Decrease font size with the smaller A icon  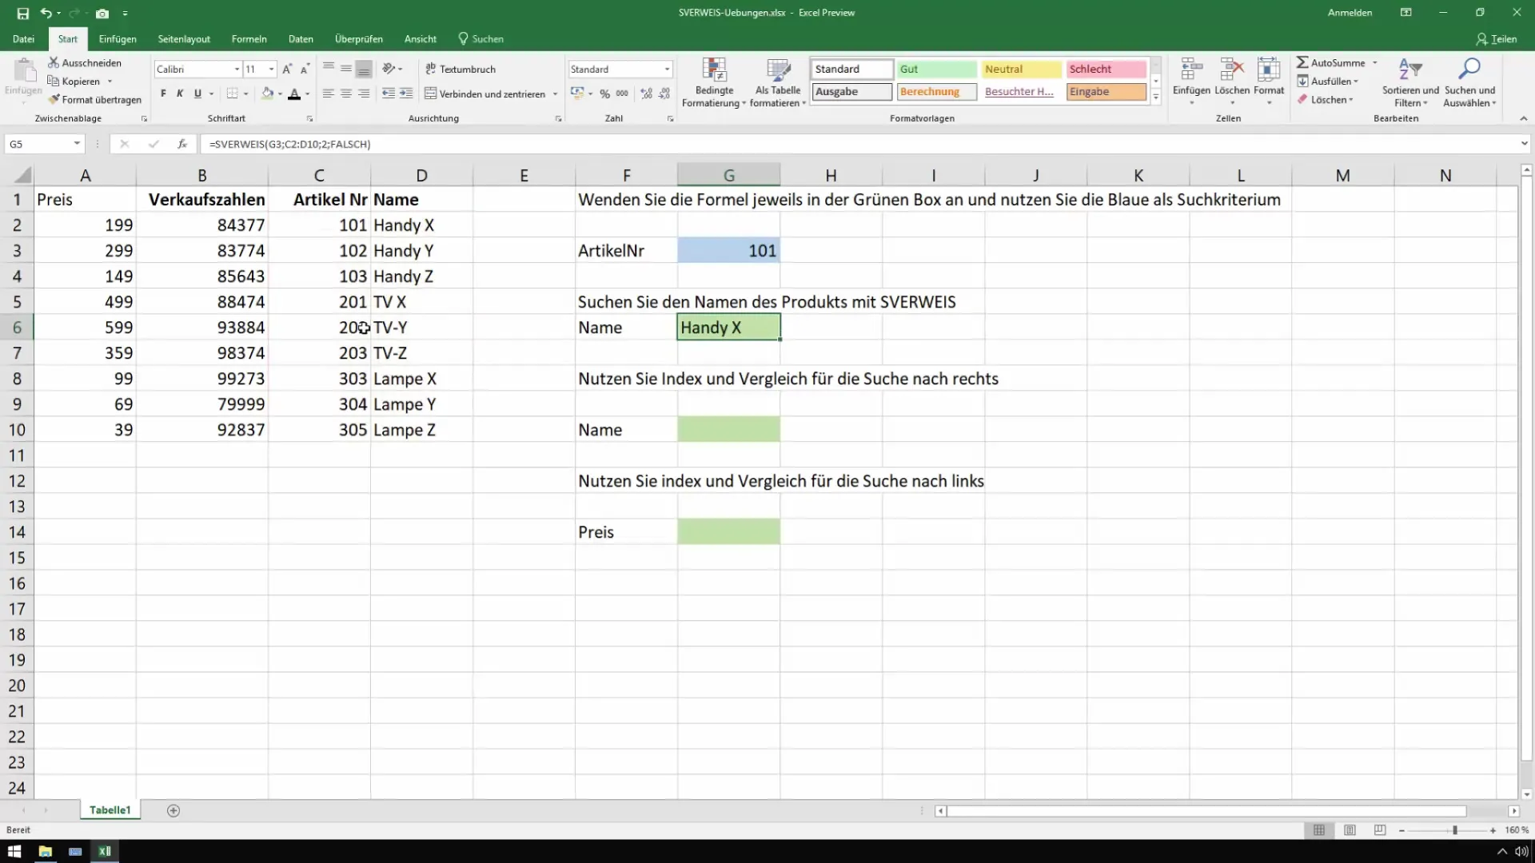(x=305, y=70)
